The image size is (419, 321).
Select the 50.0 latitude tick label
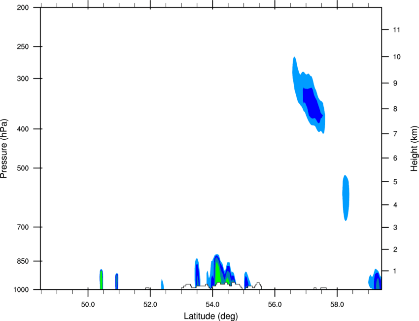tap(88, 305)
